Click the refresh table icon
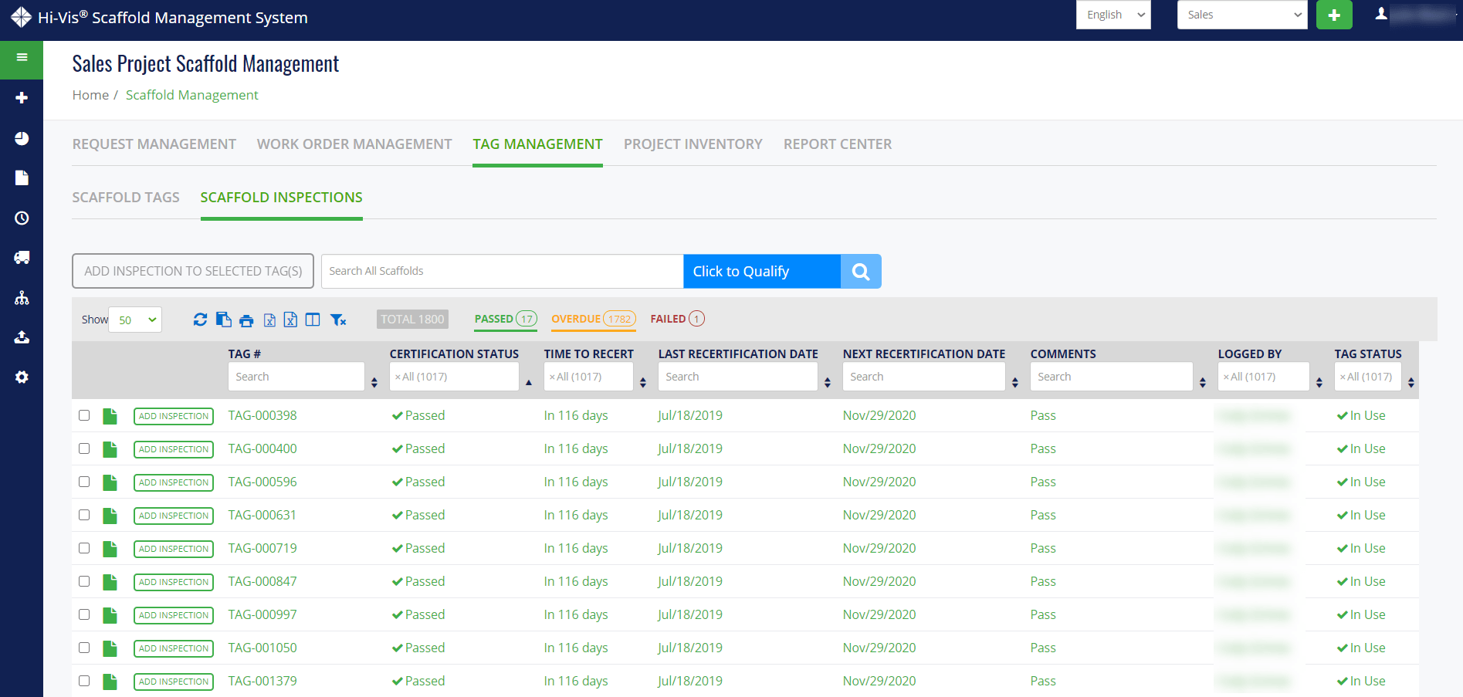This screenshot has height=697, width=1463. [200, 320]
